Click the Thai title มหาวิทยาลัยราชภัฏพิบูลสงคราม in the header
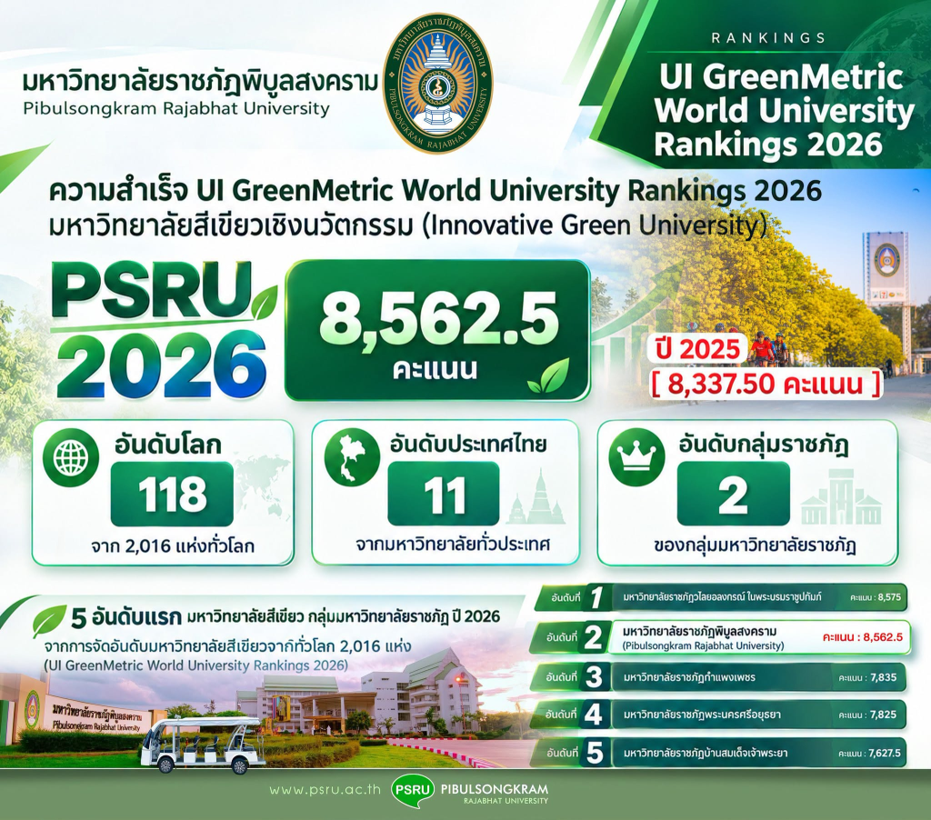The image size is (931, 820). pos(200,83)
